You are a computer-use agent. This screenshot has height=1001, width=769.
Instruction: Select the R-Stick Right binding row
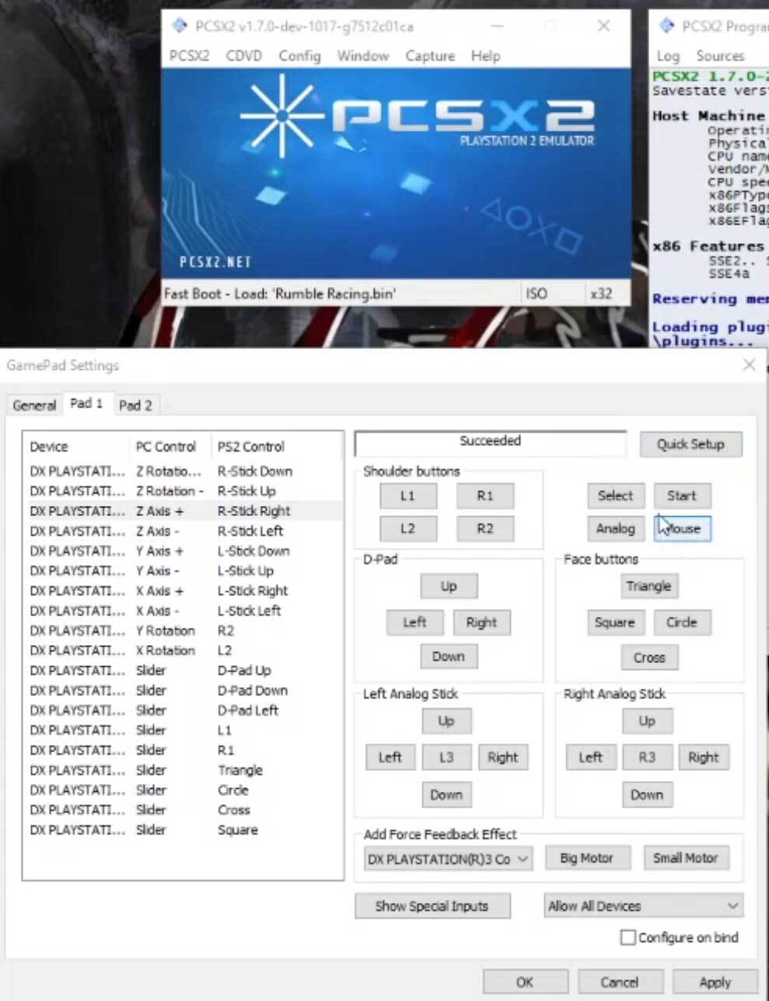pos(182,511)
